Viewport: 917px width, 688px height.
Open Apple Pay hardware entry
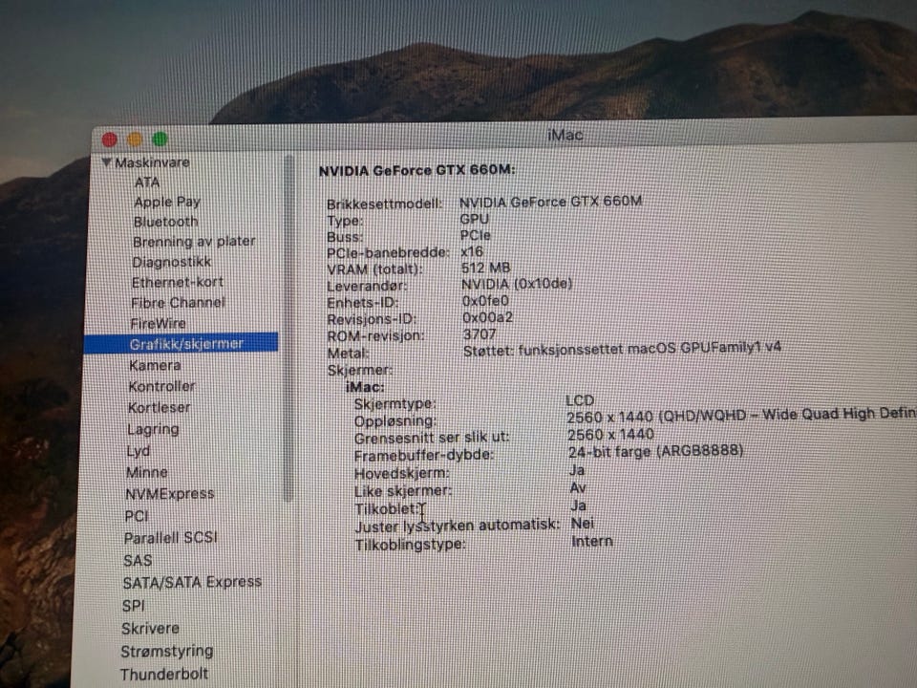166,203
